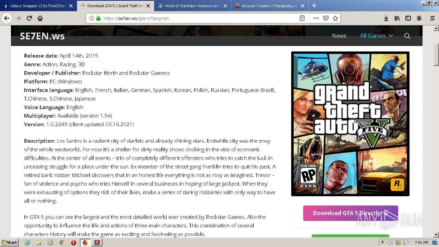
Task: Click the 'Release date:' label text
Action: coord(41,56)
